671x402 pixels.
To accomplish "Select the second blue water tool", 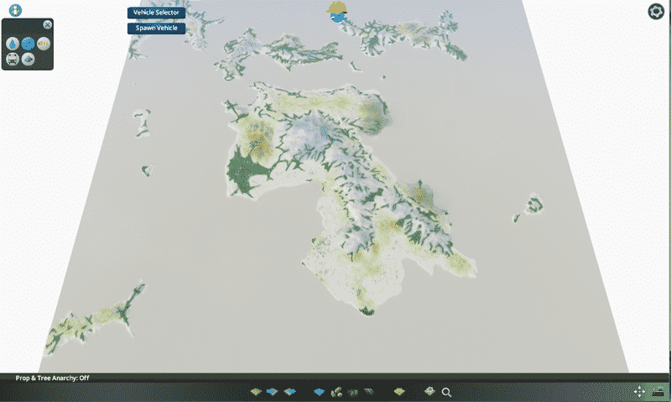I will click(x=273, y=391).
